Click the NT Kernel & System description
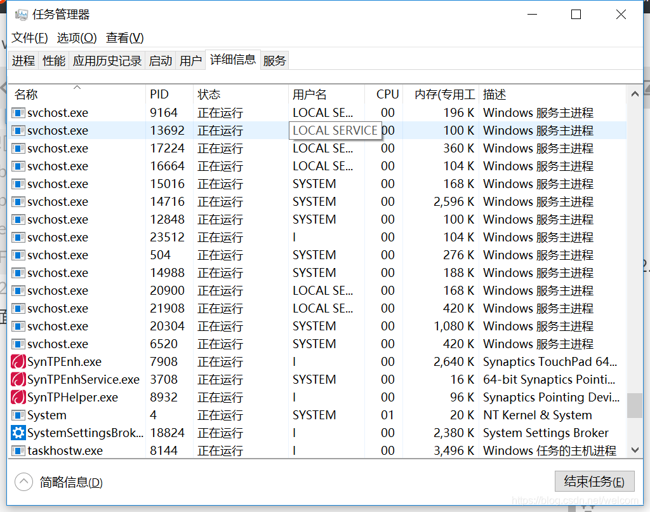 (537, 415)
